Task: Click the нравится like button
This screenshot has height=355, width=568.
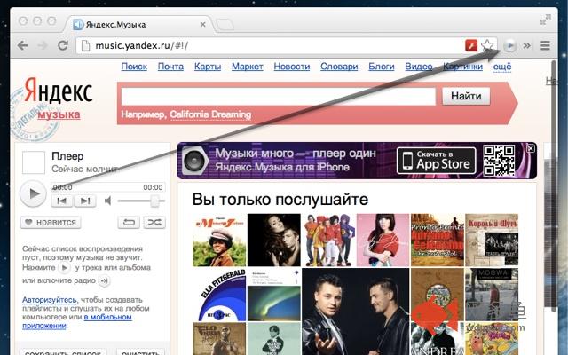Action: [51, 222]
